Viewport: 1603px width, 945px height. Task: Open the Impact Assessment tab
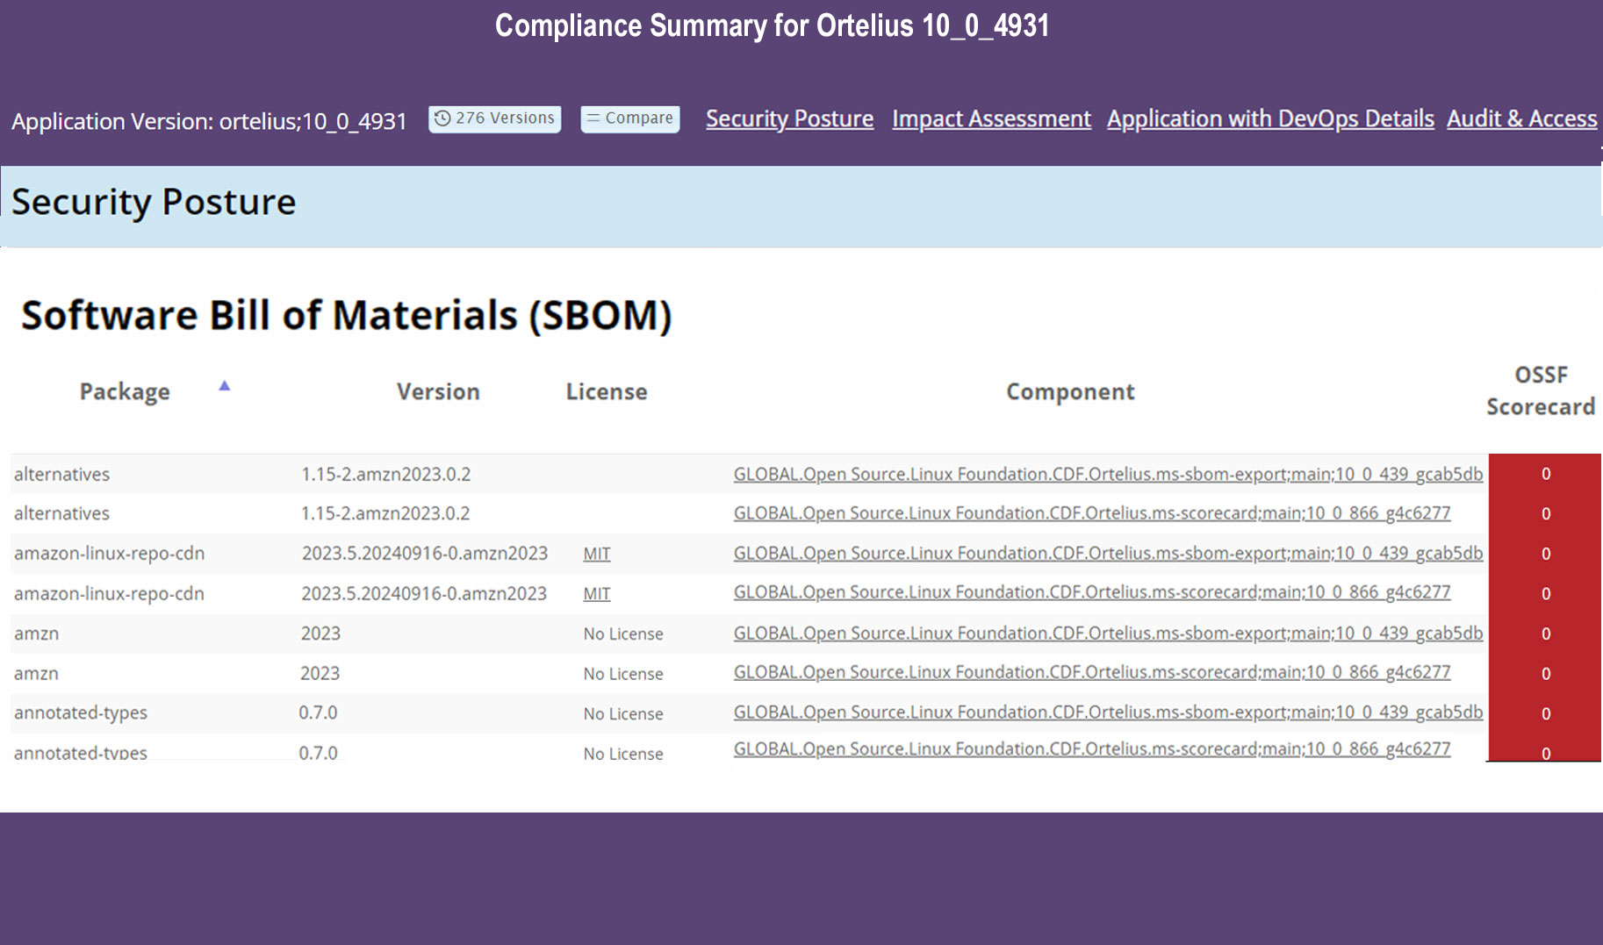click(x=990, y=118)
